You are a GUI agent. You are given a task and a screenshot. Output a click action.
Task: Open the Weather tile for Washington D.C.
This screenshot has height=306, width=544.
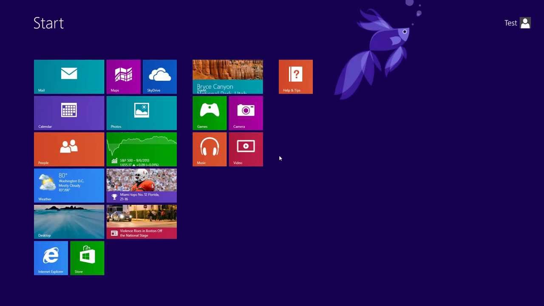pyautogui.click(x=69, y=186)
